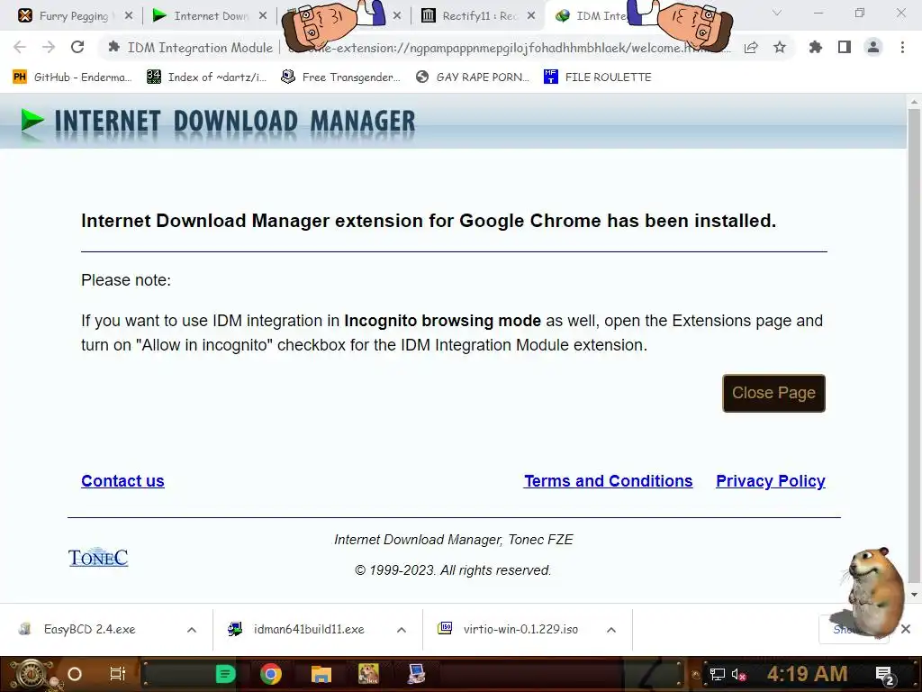Click the Tonec company logo
Screen dimensions: 922x692
[98, 557]
